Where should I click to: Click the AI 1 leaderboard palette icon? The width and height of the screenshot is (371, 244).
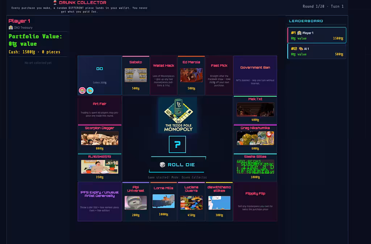301,49
